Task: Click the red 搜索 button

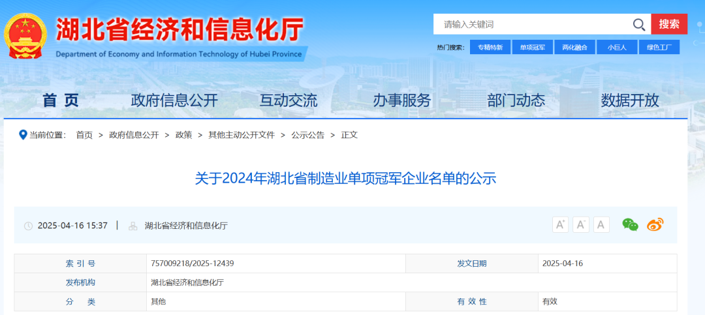Action: pyautogui.click(x=669, y=24)
